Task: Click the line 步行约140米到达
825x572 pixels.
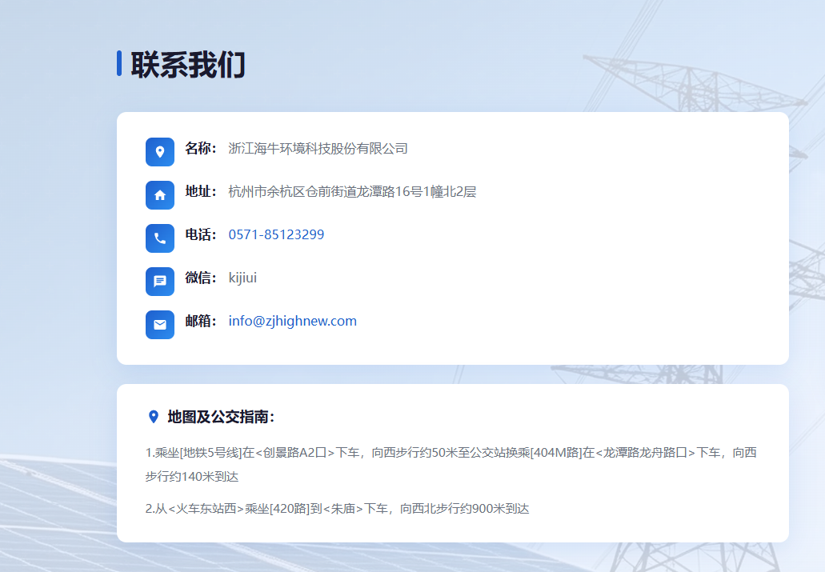Action: click(x=192, y=477)
